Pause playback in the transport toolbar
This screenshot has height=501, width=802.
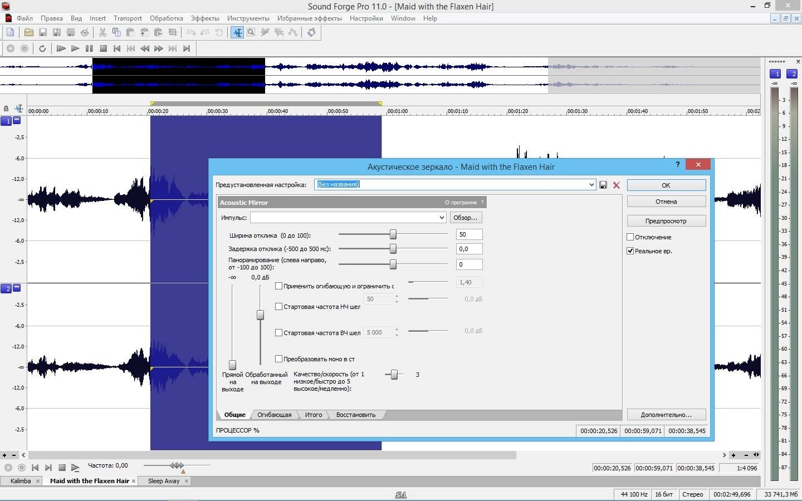[x=89, y=48]
